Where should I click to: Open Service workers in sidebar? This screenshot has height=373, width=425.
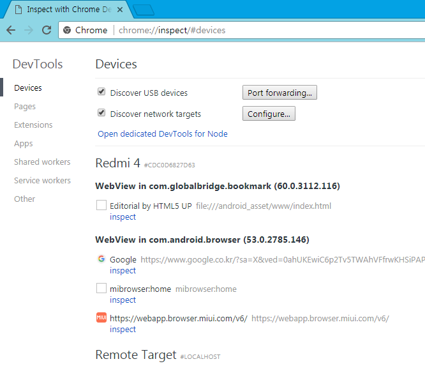42,180
